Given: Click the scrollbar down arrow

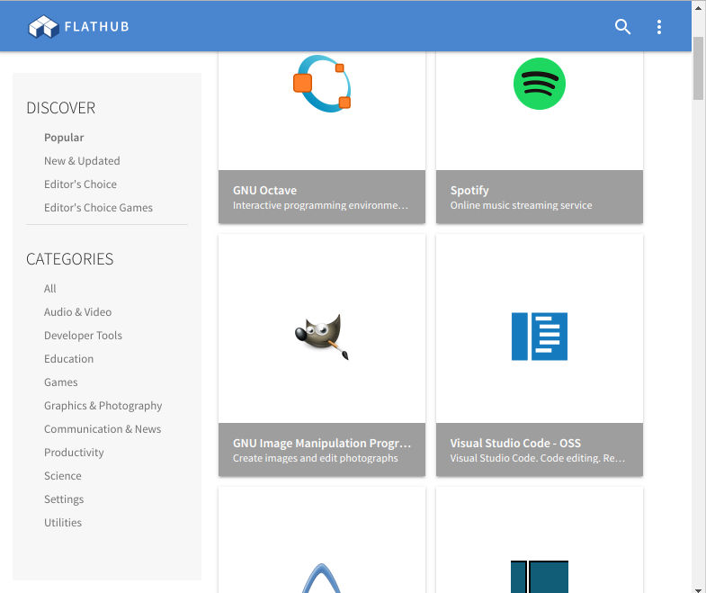Looking at the screenshot, I should tap(698, 589).
